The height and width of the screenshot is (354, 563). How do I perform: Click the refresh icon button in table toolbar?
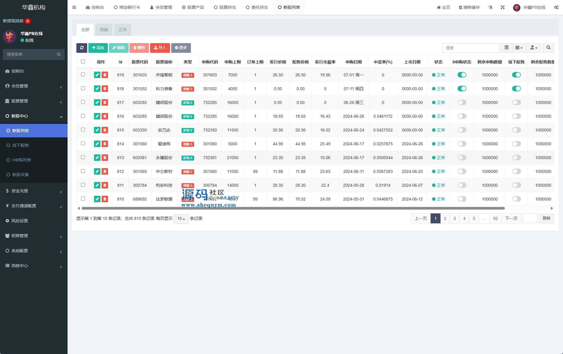82,48
